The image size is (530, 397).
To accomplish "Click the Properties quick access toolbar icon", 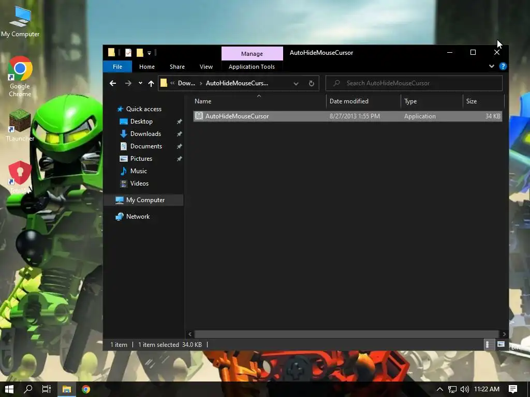I will click(x=128, y=53).
